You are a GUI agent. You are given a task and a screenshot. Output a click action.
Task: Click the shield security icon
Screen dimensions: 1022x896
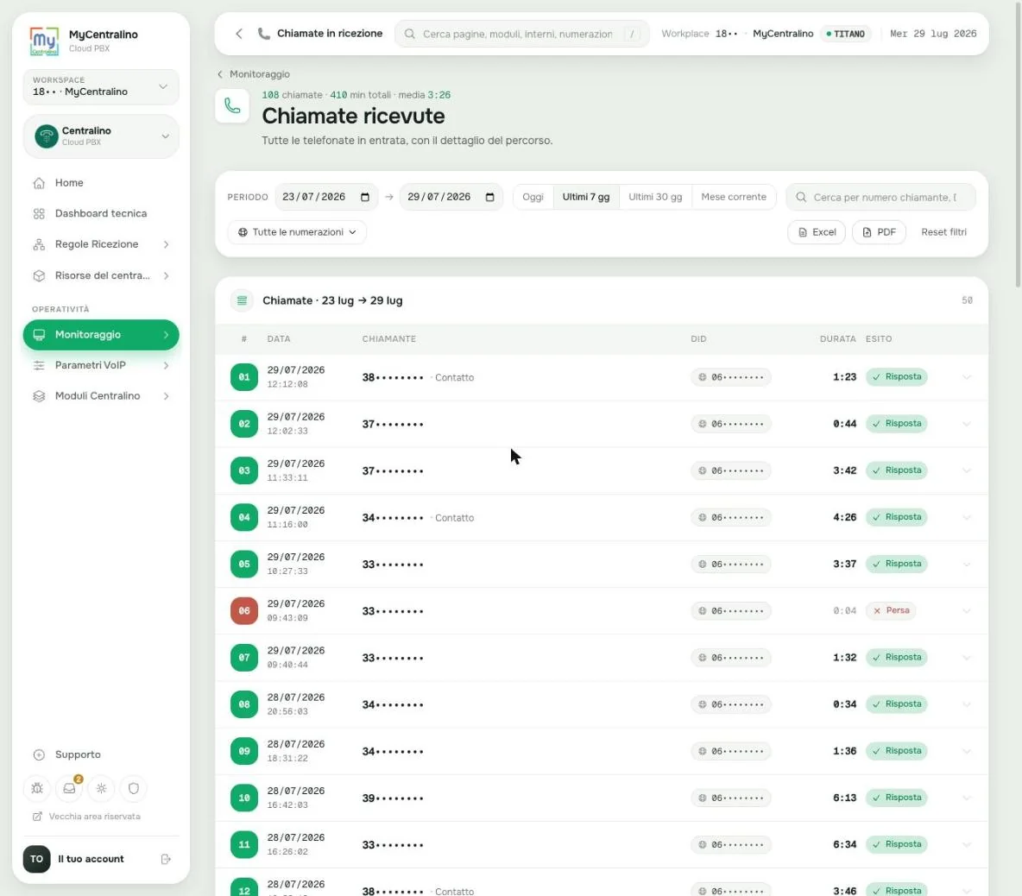[x=134, y=788]
